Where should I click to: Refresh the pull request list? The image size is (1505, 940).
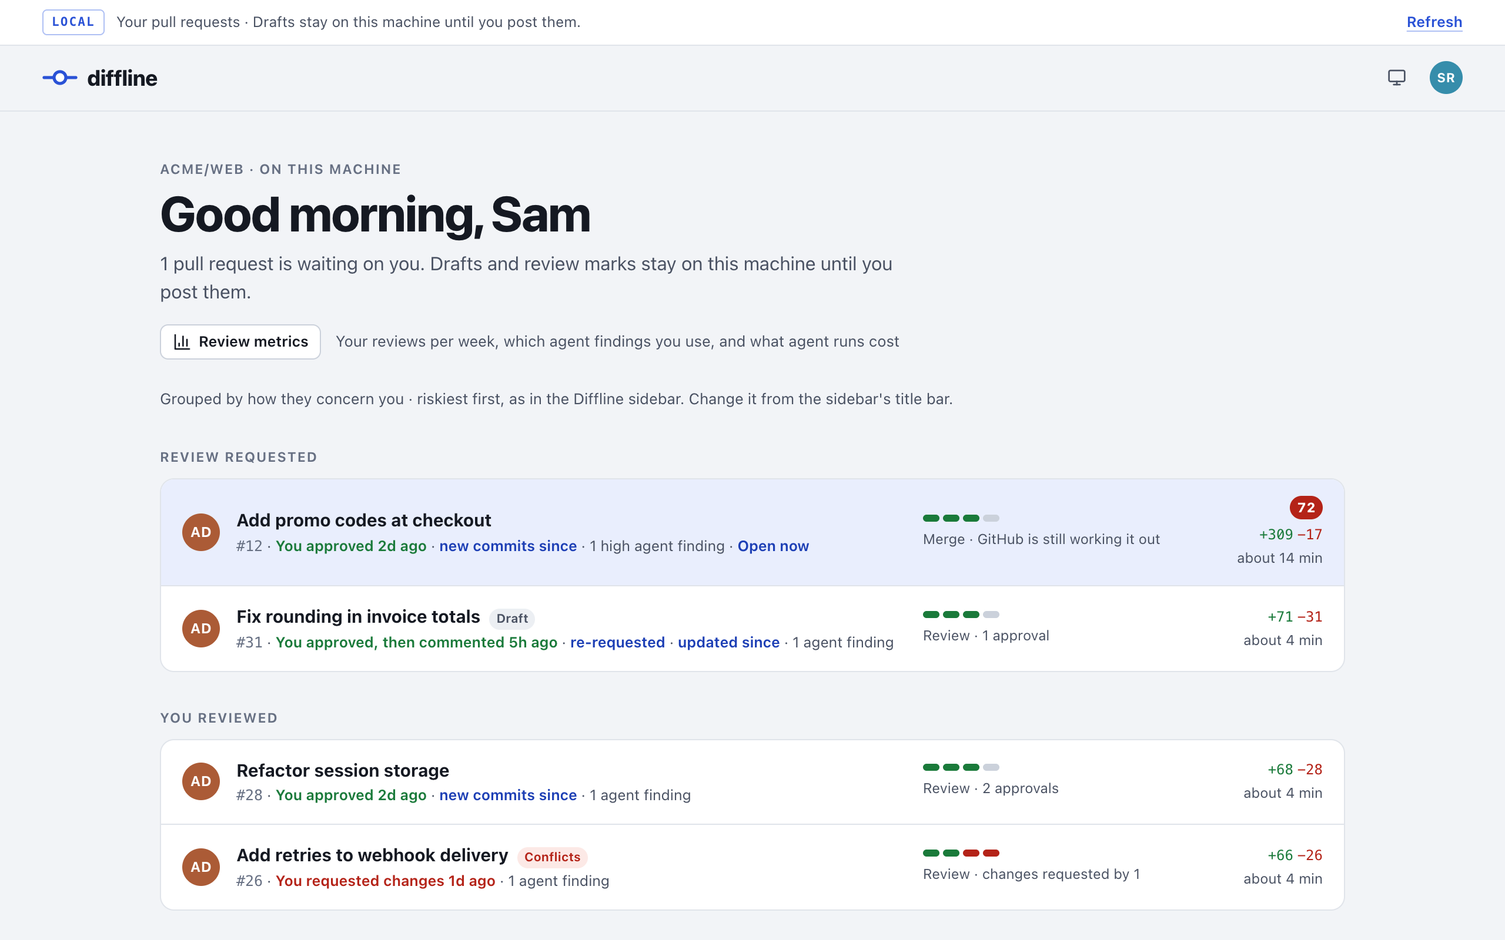click(x=1434, y=22)
